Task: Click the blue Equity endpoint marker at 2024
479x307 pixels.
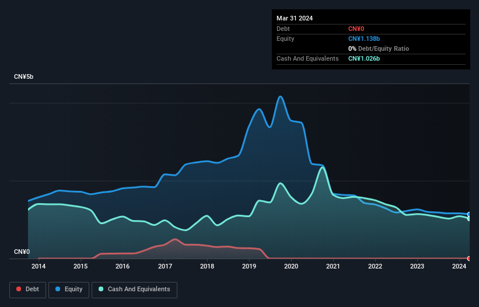Action: (x=469, y=214)
